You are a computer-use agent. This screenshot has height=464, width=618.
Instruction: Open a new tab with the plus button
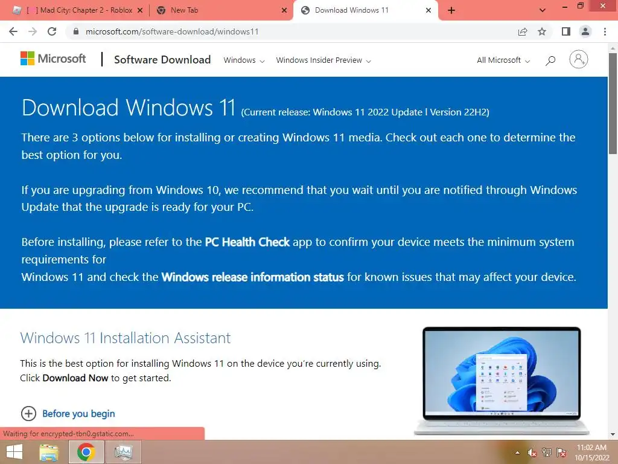point(451,11)
